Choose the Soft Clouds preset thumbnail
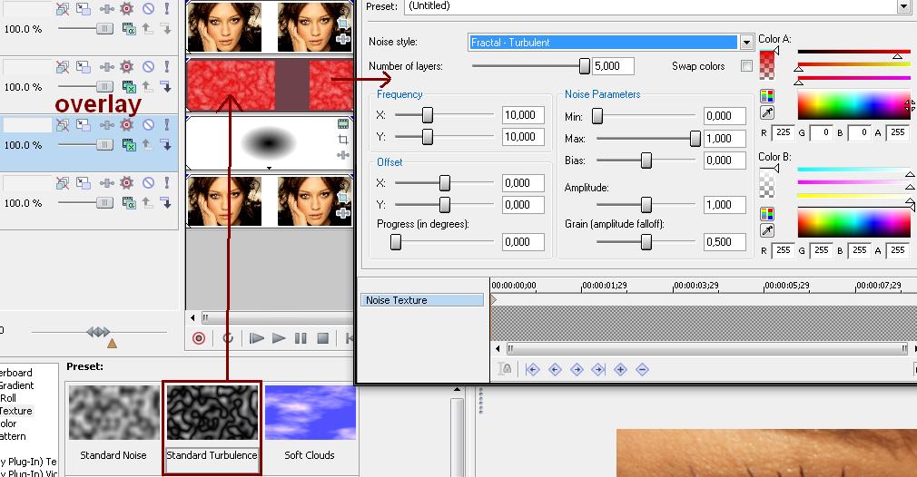This screenshot has height=477, width=917. [x=309, y=413]
